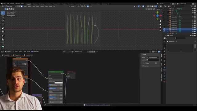Open the Modifier properties wrench tab
The image size is (197, 111).
tap(164, 68)
